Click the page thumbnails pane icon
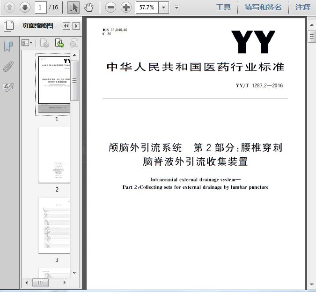The width and height of the screenshot is (316, 292). [x=9, y=26]
